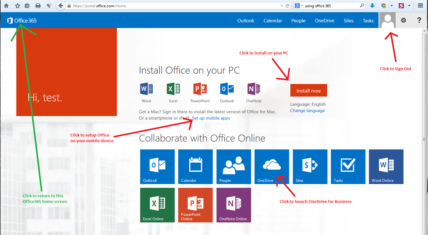The height and width of the screenshot is (235, 428).
Task: Click in the address bar URL field
Action: click(x=176, y=6)
